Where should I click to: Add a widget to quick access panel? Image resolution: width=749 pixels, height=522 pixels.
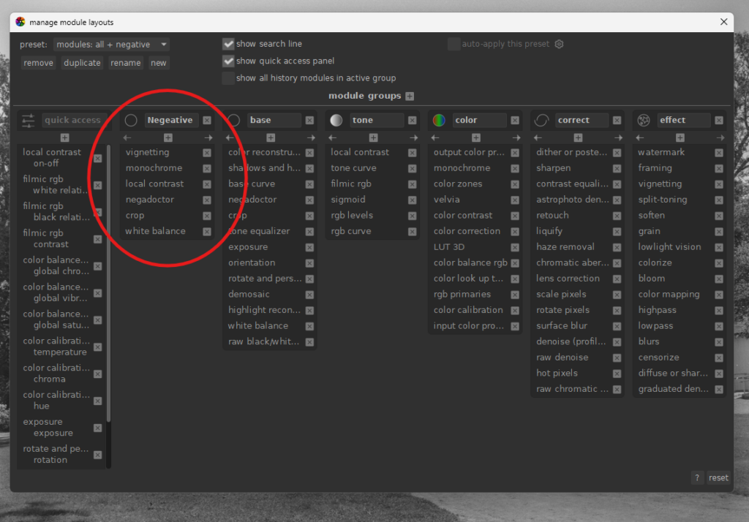(x=65, y=138)
